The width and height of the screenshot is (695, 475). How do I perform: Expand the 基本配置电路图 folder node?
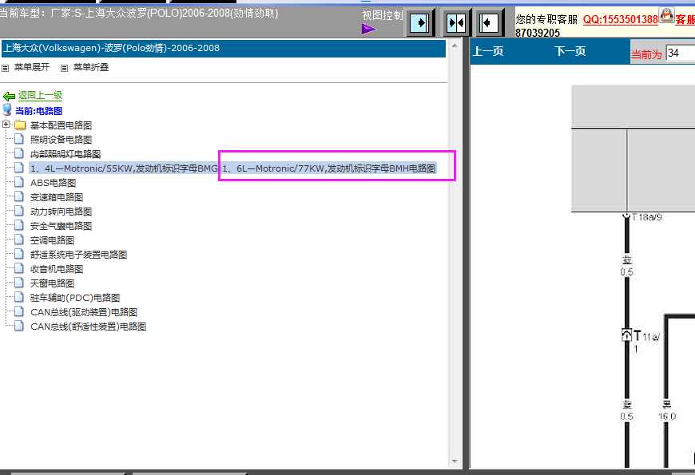6,125
